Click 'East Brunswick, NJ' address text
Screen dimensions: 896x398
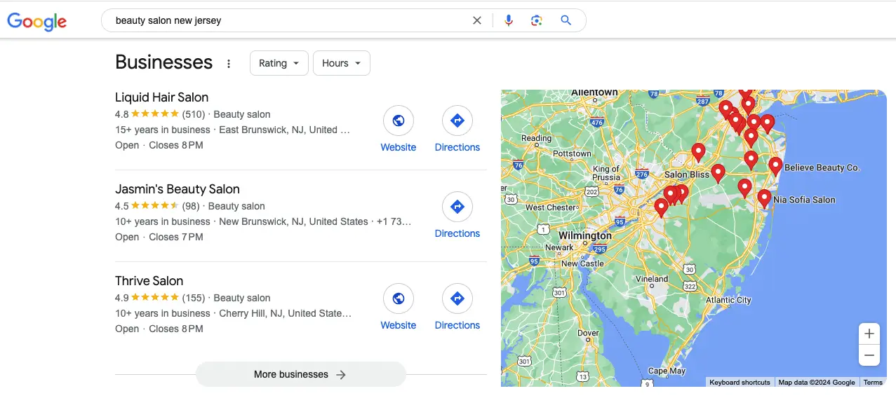[262, 130]
